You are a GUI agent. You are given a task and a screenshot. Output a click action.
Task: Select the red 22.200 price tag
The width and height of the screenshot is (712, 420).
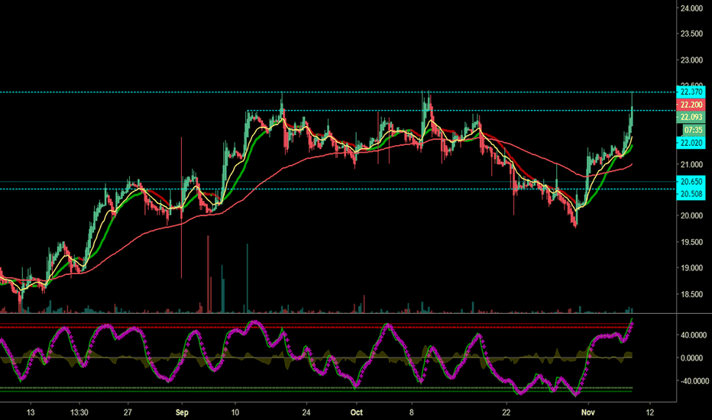tap(691, 105)
